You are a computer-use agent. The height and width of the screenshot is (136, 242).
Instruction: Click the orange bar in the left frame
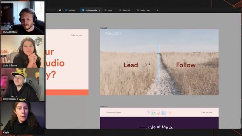click(67, 92)
